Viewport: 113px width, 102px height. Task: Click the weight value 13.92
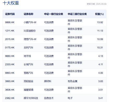pyautogui.click(x=100, y=22)
